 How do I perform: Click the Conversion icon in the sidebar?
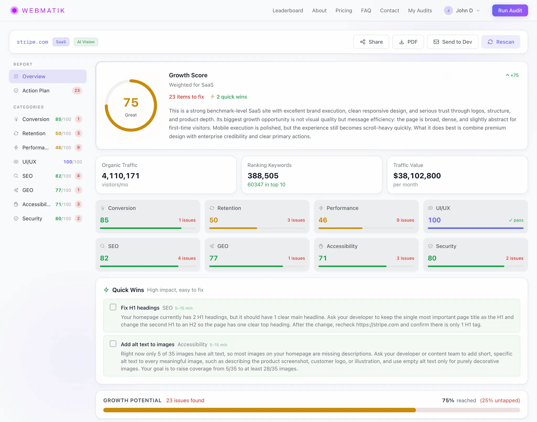click(x=16, y=119)
